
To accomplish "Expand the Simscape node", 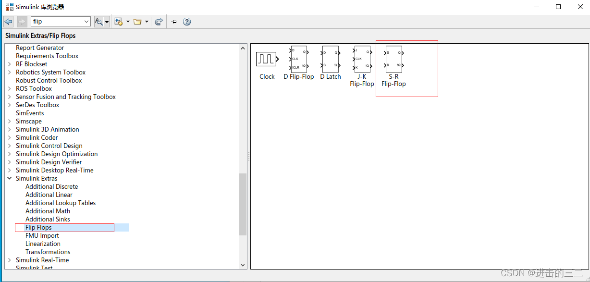I will (x=10, y=121).
